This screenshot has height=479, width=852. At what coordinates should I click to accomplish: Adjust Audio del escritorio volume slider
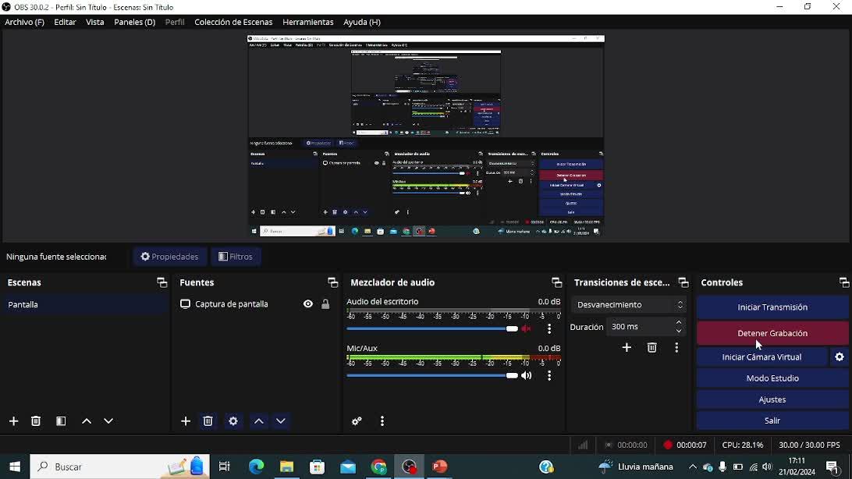[x=432, y=328]
